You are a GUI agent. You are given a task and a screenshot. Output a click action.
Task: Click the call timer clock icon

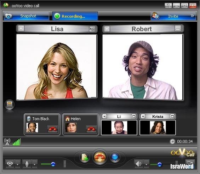pyautogui.click(x=172, y=141)
